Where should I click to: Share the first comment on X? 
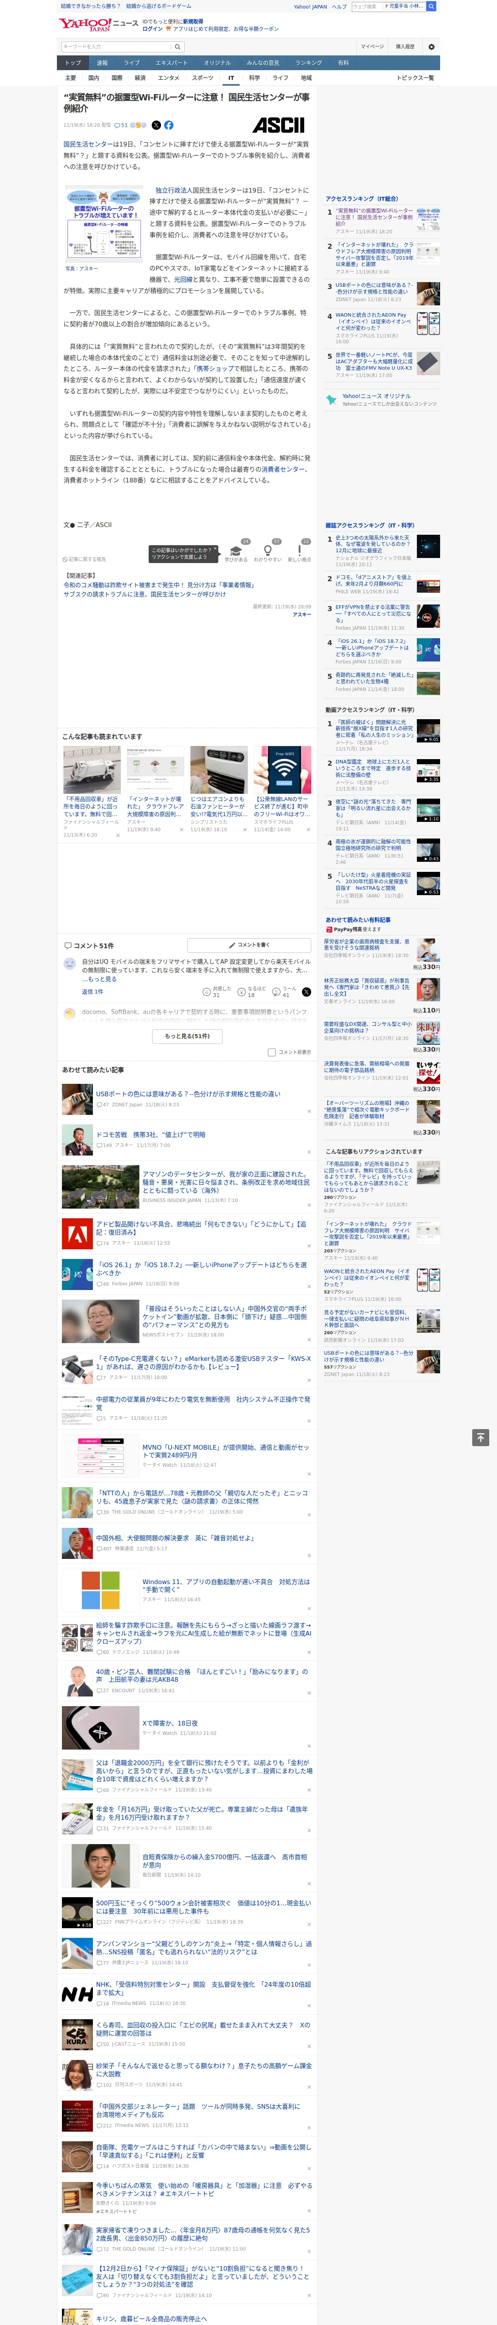point(307,992)
